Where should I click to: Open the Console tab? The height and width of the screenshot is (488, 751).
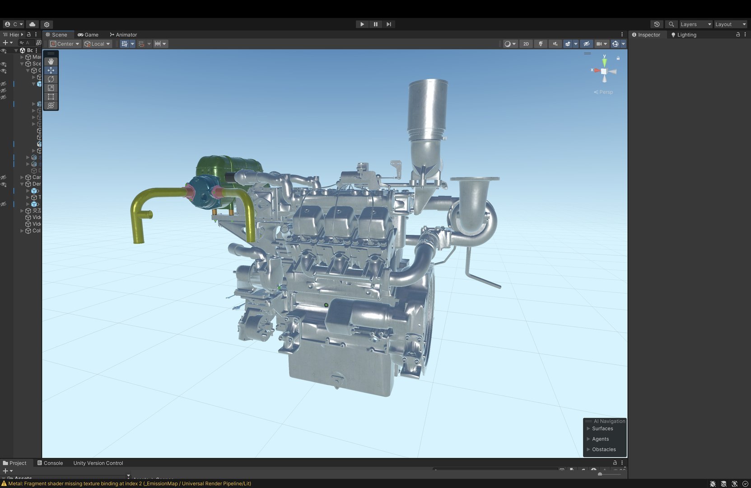point(50,463)
